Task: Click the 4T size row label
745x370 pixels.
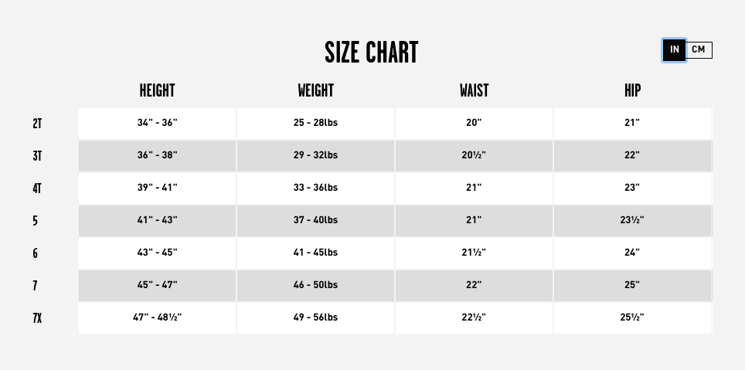Action: point(37,188)
